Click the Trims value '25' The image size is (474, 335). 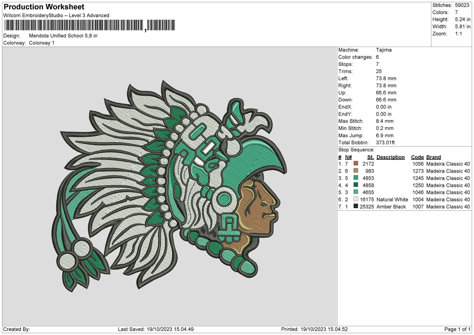point(380,72)
